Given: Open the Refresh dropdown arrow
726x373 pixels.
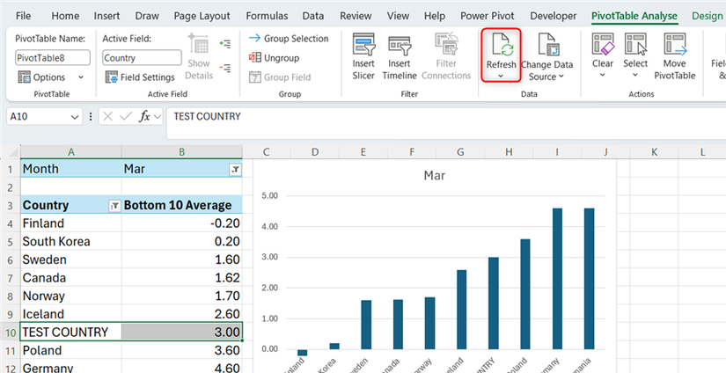Looking at the screenshot, I should click(x=501, y=76).
